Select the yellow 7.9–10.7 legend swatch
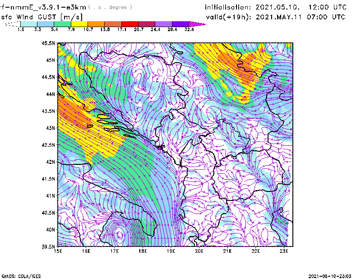Image resolution: width=361 pixels, height=279 pixels. click(x=79, y=24)
